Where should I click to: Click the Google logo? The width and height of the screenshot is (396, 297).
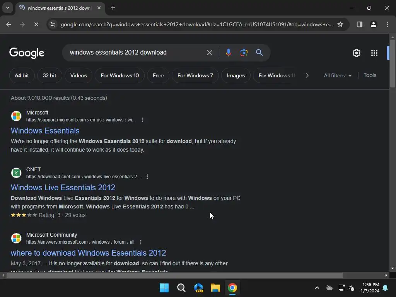[27, 53]
